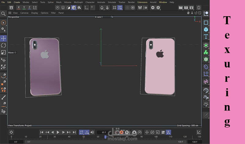The height and width of the screenshot is (144, 245).
Task: Open snap settings gear icon
Action: click(107, 7)
